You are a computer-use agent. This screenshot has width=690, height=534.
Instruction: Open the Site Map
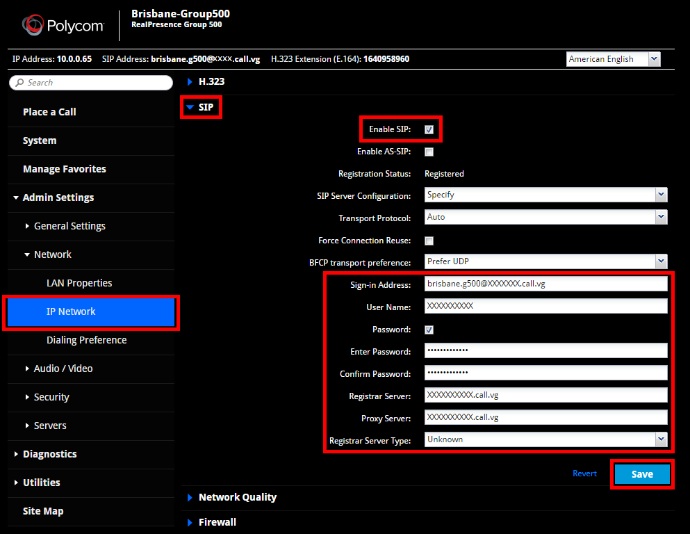(43, 511)
